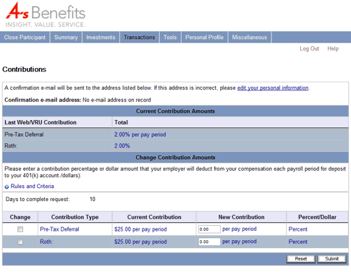Click the Contribution Type column header
The image size is (351, 272).
tap(75, 217)
